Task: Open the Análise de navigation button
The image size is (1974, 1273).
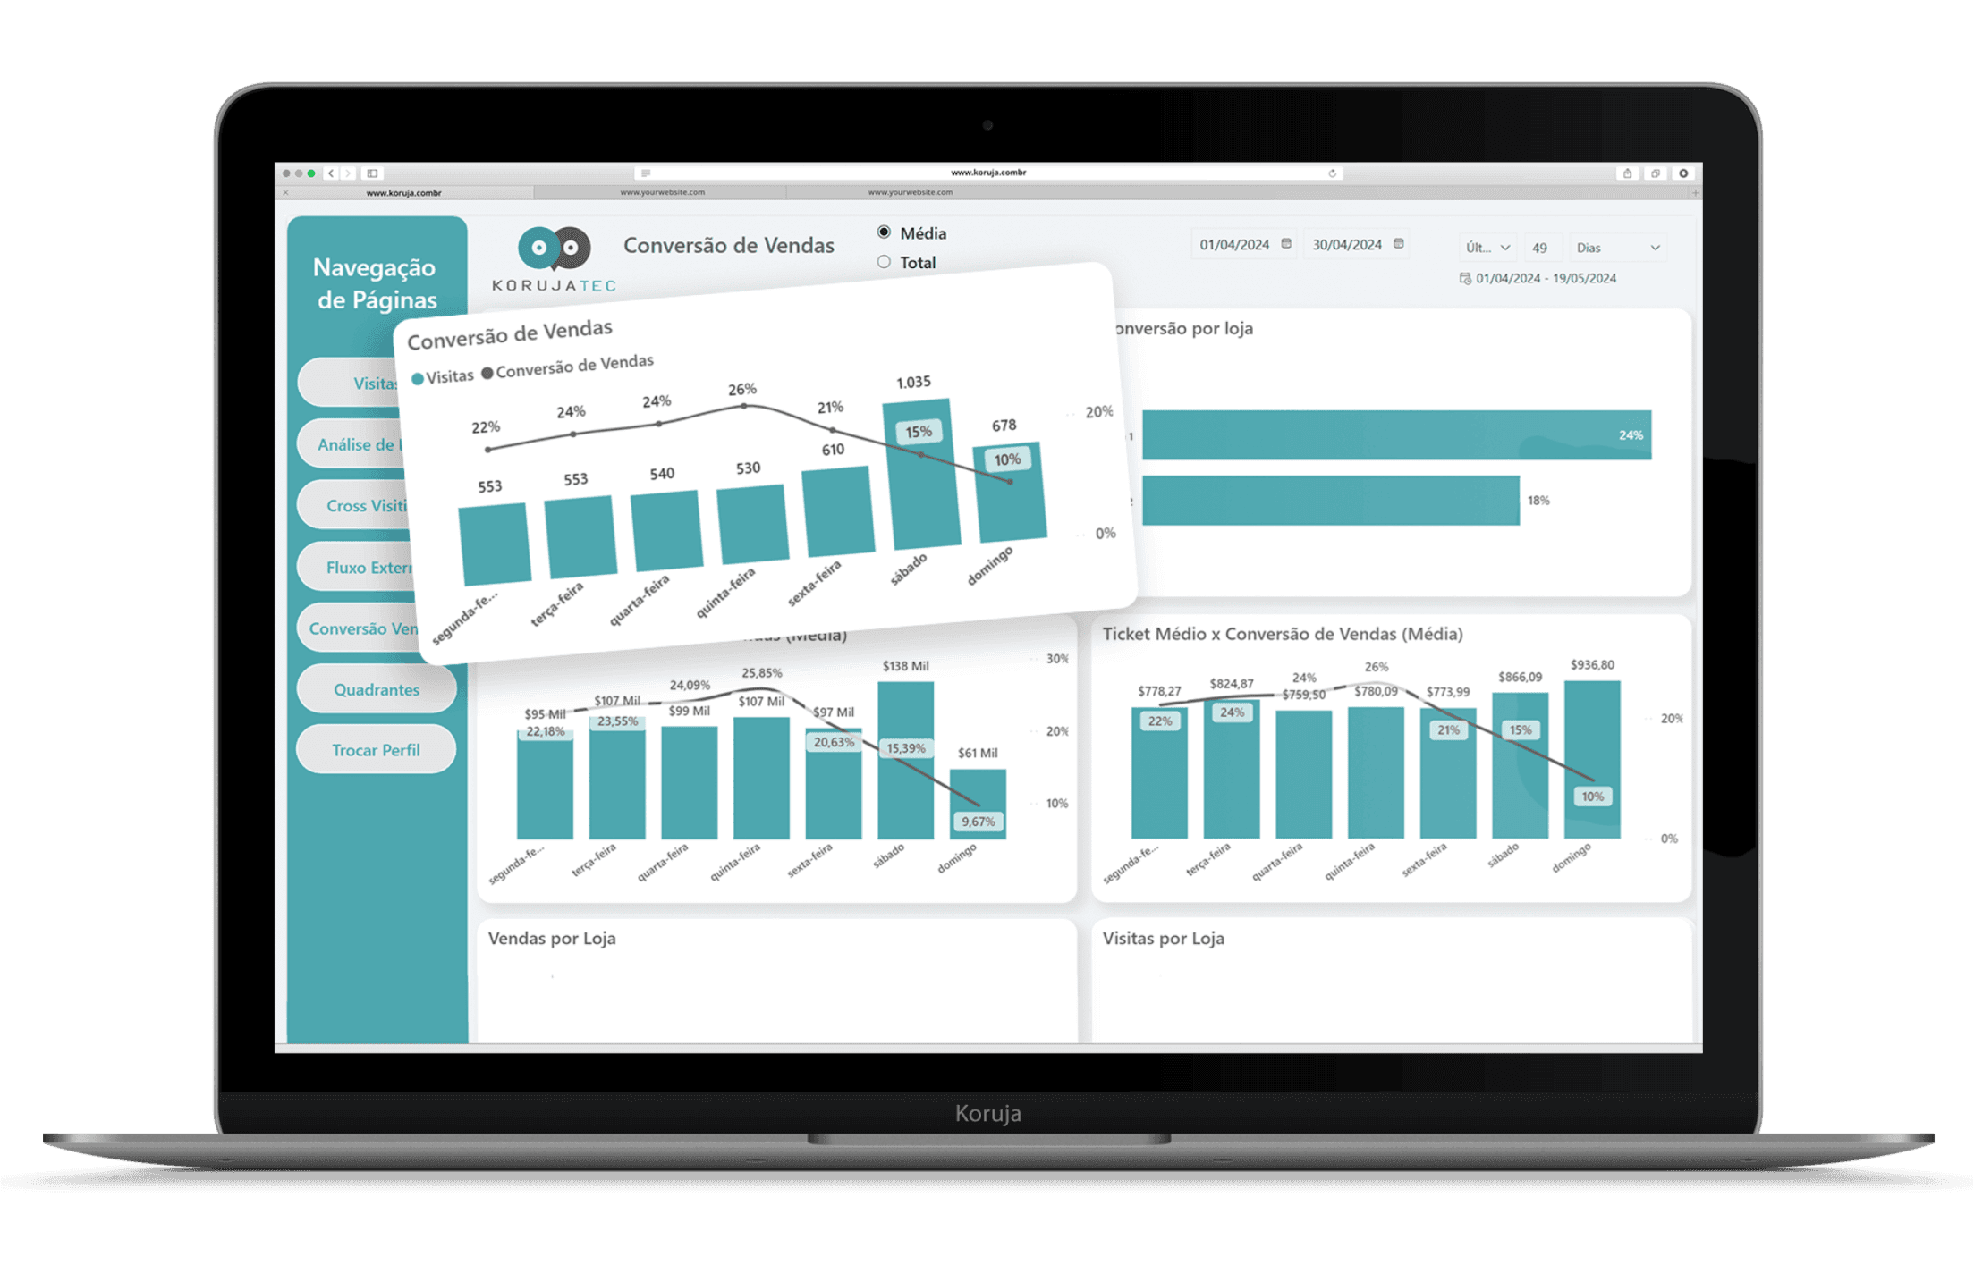Action: (352, 444)
